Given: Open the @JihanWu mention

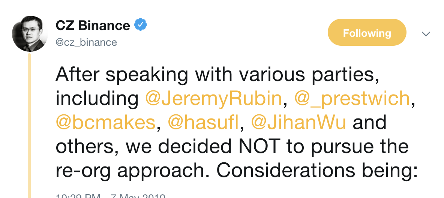Looking at the screenshot, I should pyautogui.click(x=298, y=123).
